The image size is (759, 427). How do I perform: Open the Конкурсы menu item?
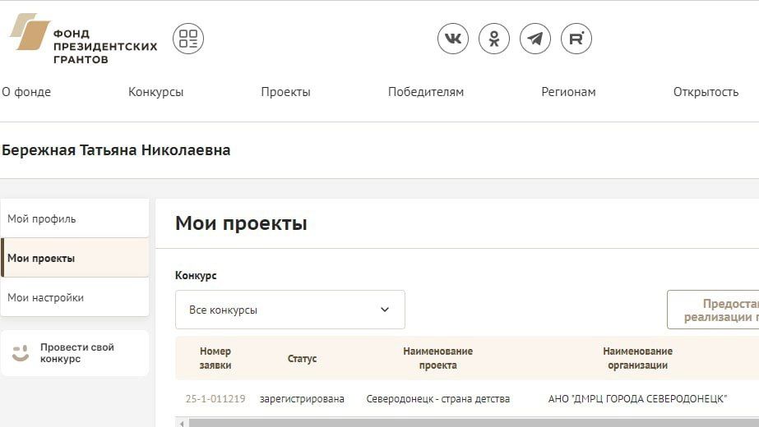click(x=156, y=92)
